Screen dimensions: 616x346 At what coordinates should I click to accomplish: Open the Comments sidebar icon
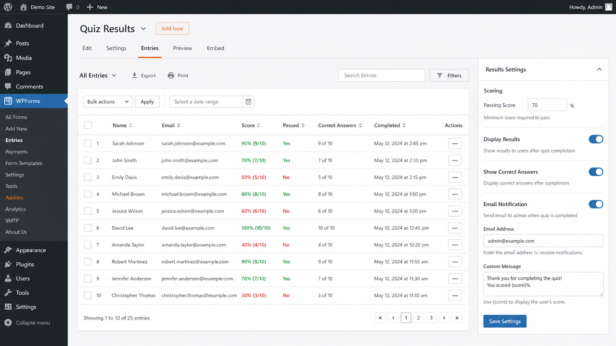[8, 86]
